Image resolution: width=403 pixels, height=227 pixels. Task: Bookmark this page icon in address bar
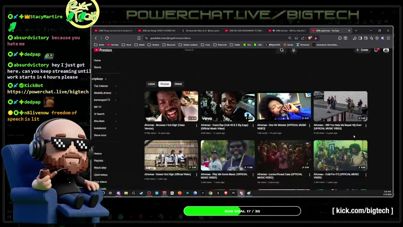[139, 38]
